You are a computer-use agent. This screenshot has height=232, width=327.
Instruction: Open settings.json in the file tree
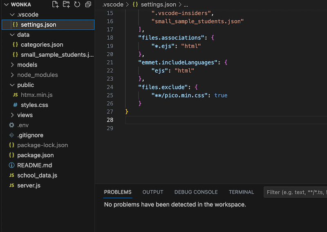(48, 25)
